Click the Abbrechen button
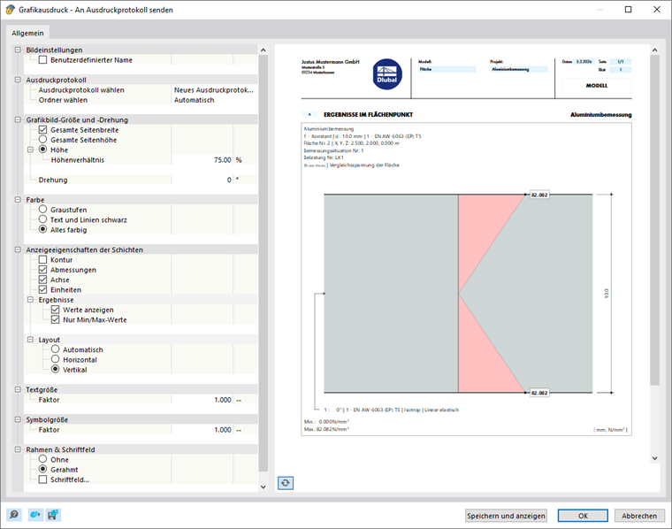This screenshot has height=529, width=672. pyautogui.click(x=639, y=516)
